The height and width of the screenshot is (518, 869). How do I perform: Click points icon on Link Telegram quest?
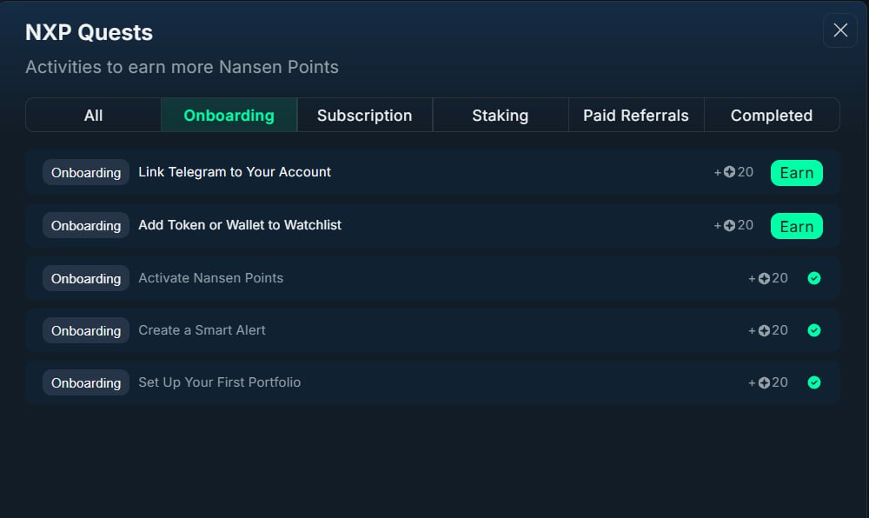tap(729, 172)
